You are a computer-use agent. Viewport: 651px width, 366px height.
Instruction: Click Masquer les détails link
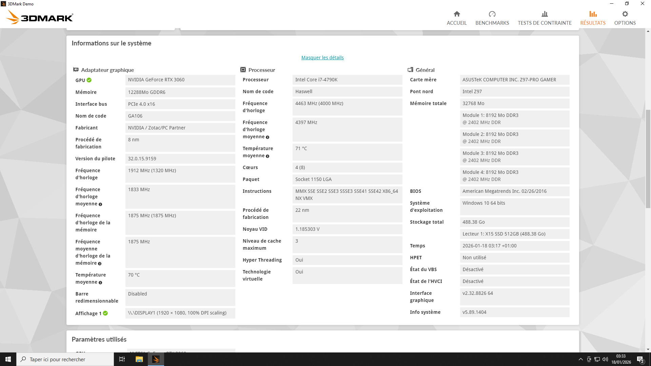(x=322, y=58)
